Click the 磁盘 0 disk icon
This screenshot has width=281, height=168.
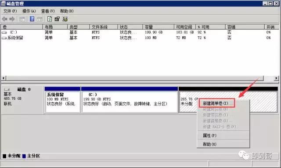7,89
